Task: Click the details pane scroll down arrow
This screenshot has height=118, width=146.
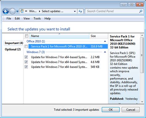Action: click(142, 102)
